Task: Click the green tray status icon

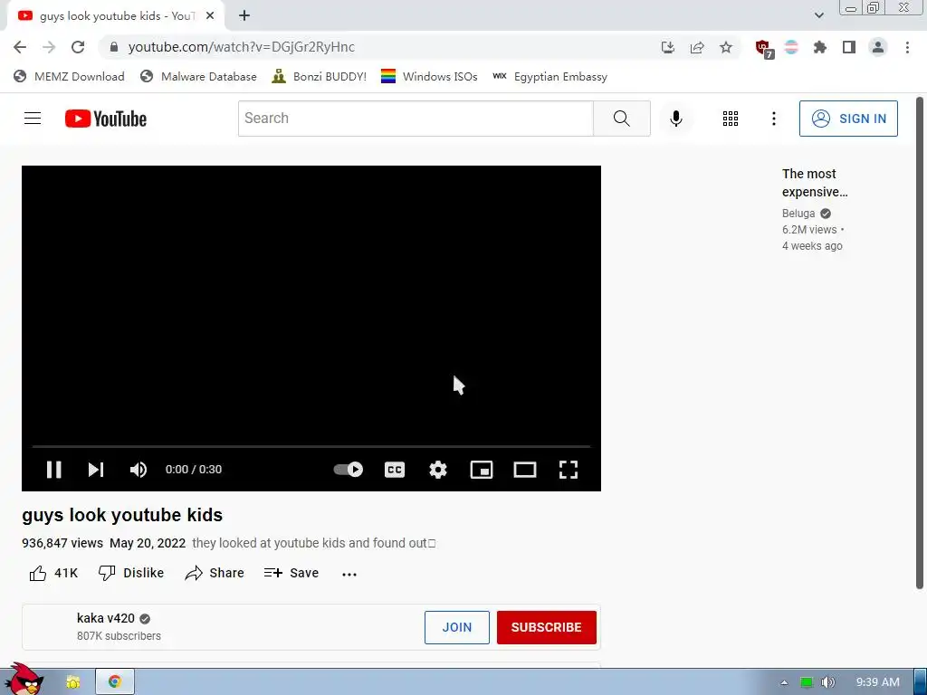Action: coord(807,682)
